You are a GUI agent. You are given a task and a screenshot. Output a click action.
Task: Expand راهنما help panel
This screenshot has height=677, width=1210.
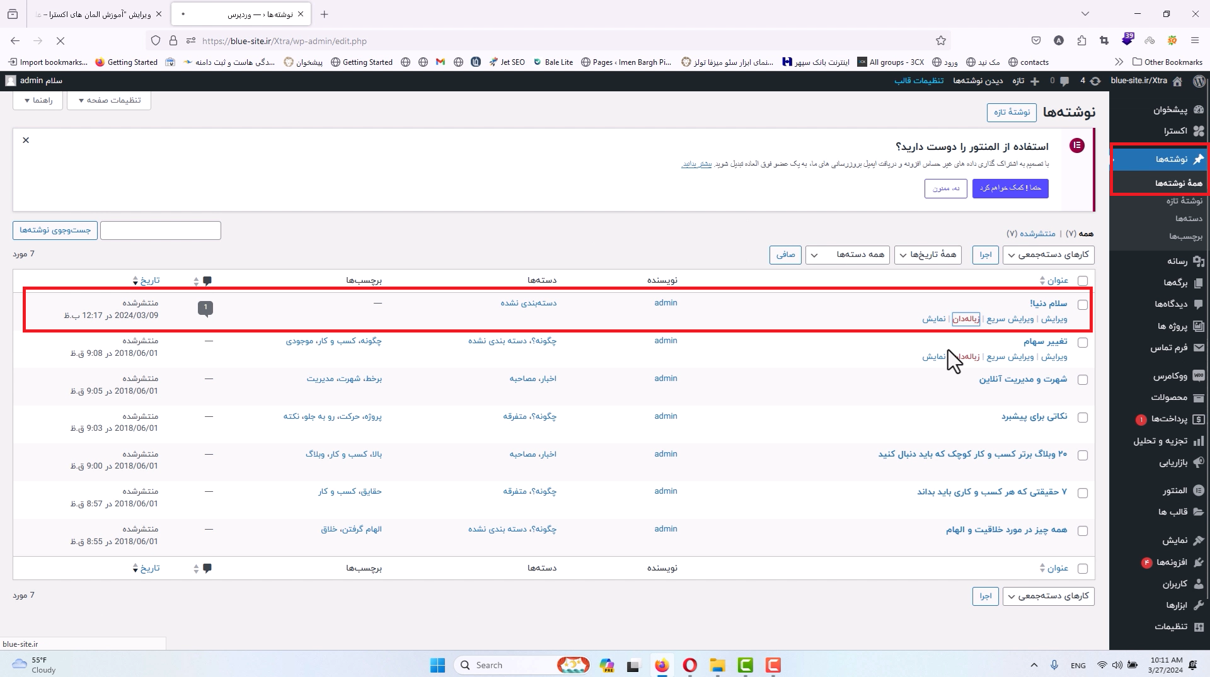click(38, 100)
